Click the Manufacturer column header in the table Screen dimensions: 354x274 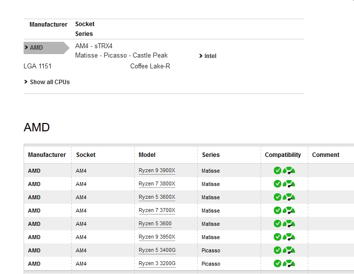click(x=47, y=155)
